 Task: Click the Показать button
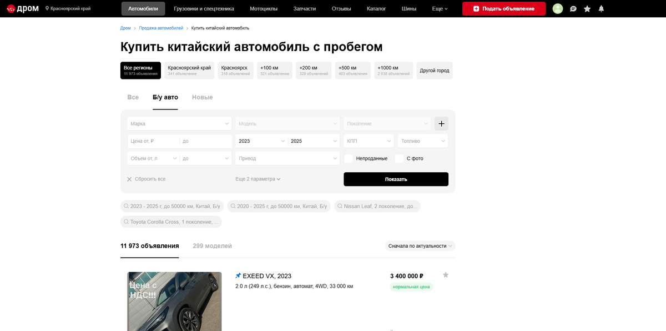396,179
